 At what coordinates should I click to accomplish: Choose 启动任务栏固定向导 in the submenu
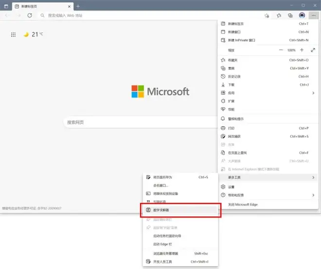[x=180, y=236]
